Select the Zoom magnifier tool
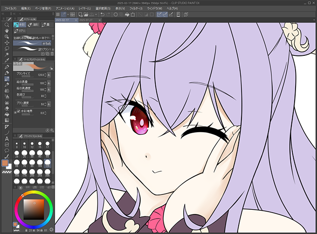Viewport: 317px width, 234px height. click(7, 25)
